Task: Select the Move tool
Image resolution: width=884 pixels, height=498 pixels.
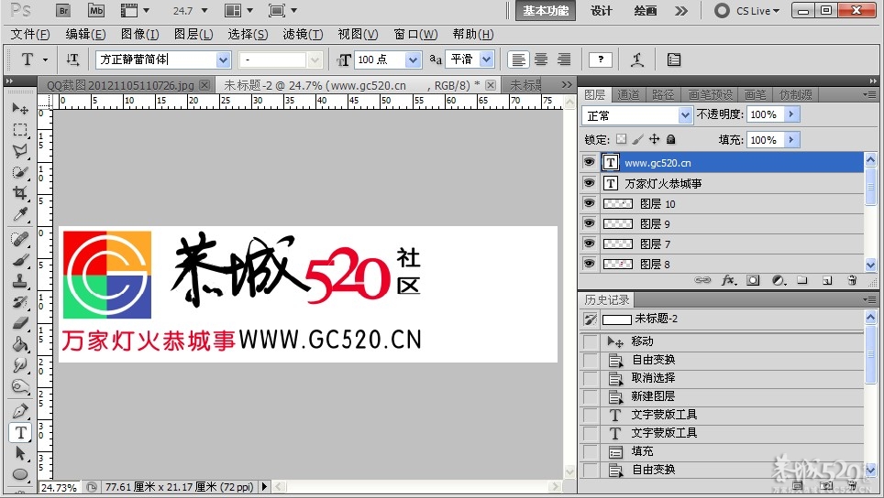Action: tap(20, 108)
